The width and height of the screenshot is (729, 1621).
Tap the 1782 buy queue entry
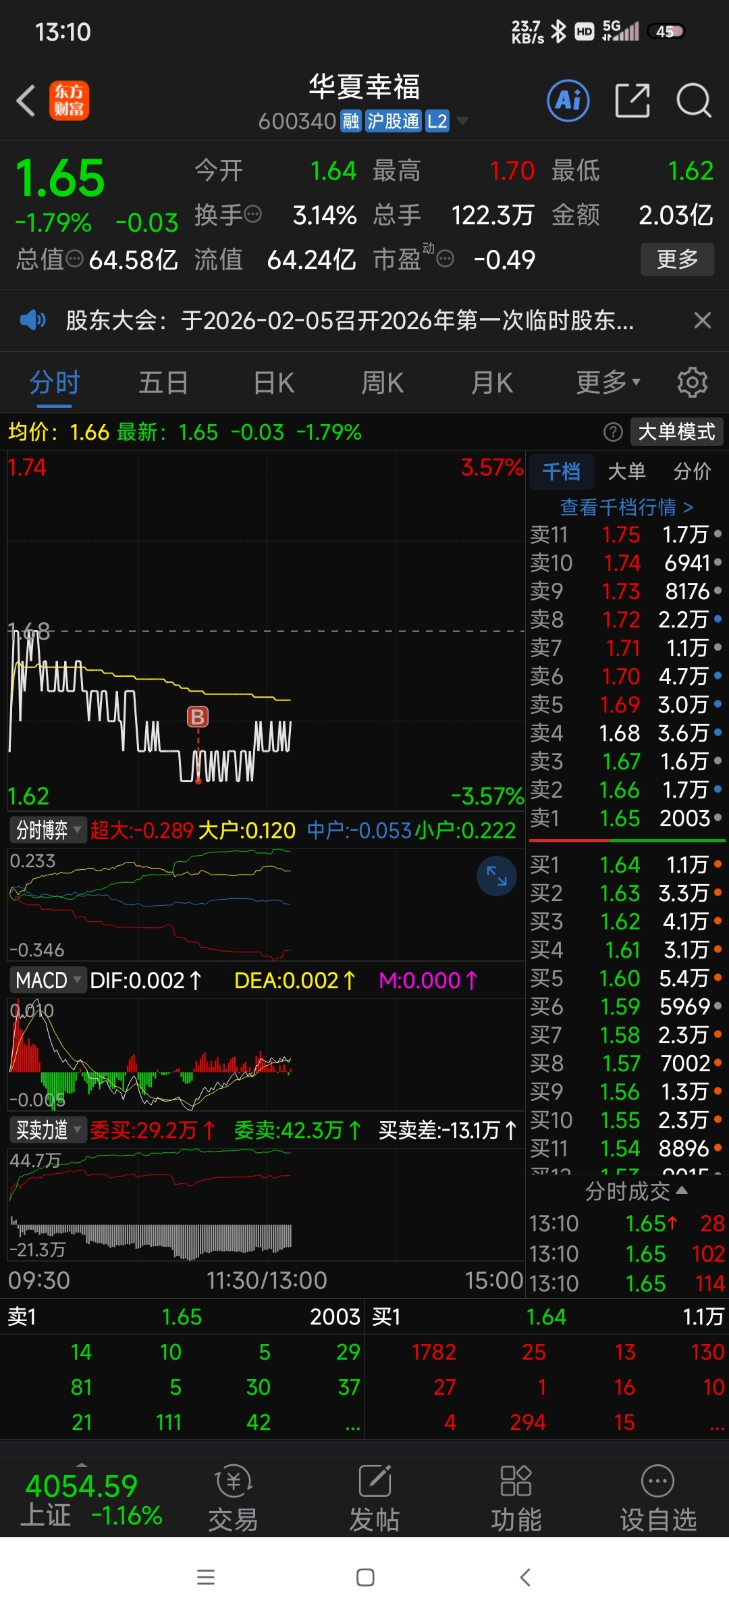coord(434,1352)
